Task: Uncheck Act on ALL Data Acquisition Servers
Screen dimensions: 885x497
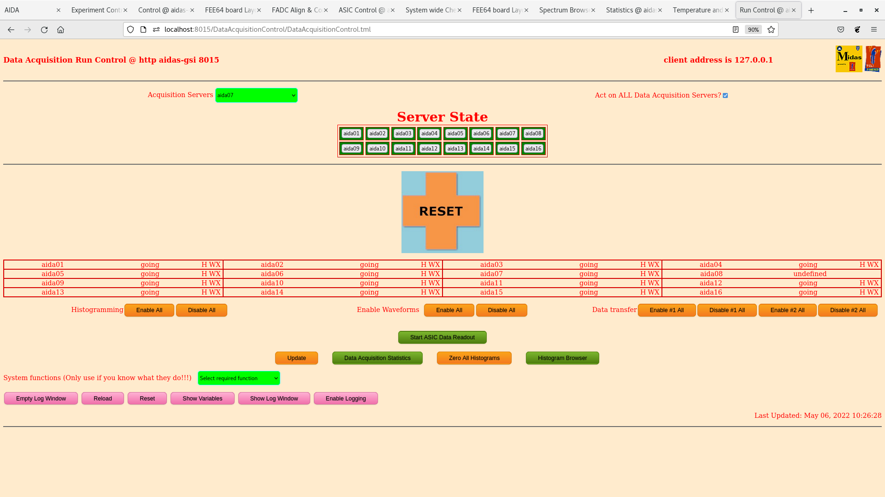Action: pyautogui.click(x=725, y=96)
